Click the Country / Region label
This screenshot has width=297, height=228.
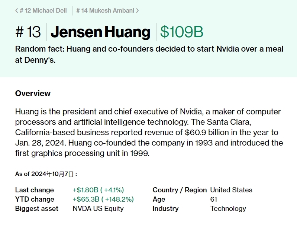pyautogui.click(x=180, y=190)
